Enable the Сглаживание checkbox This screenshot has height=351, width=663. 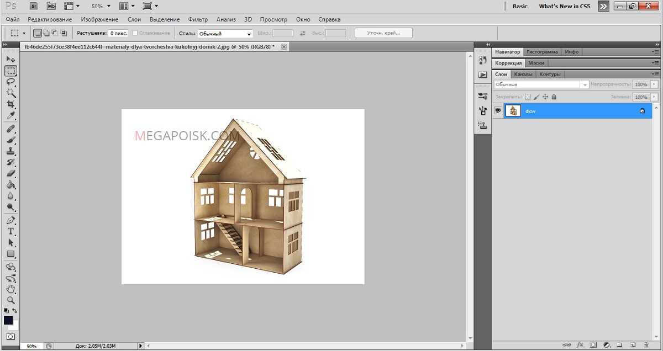pyautogui.click(x=135, y=33)
